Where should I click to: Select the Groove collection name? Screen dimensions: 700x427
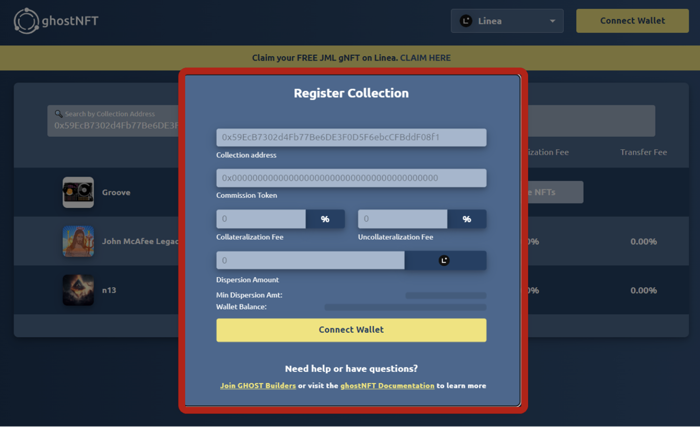point(116,192)
